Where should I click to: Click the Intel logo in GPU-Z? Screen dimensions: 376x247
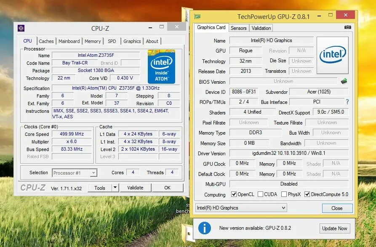pos(333,55)
